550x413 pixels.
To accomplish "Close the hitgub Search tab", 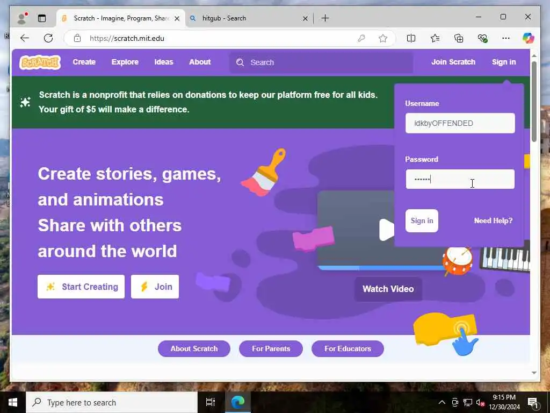I will [x=305, y=18].
